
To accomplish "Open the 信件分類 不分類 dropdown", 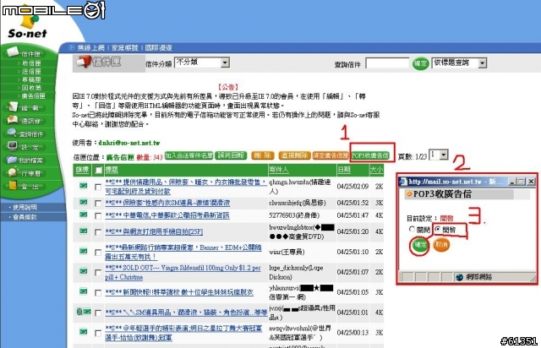I will [202, 63].
